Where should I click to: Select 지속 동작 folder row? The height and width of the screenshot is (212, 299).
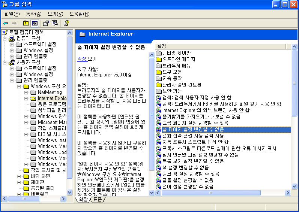tap(172, 79)
